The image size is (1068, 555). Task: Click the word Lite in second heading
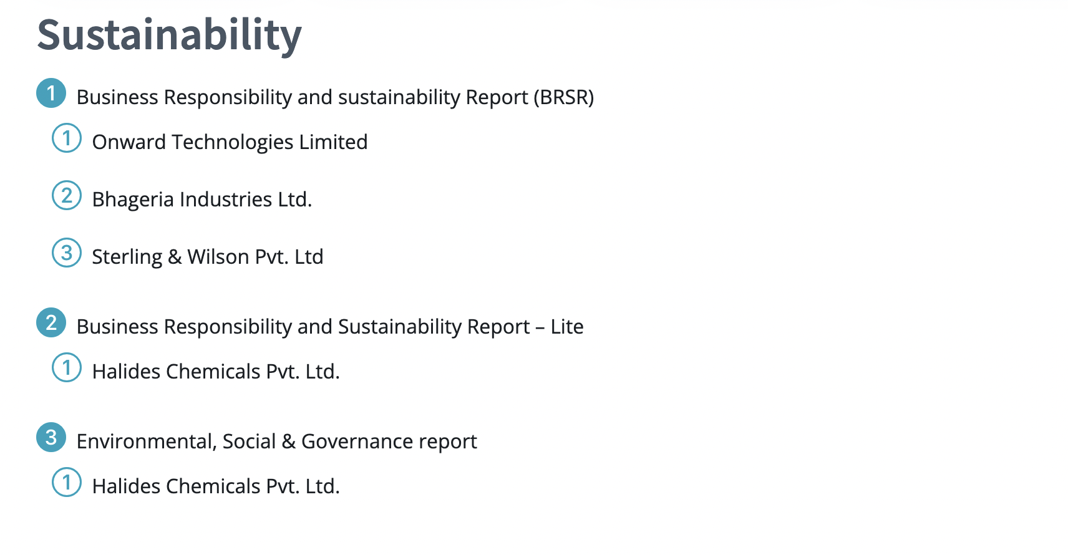[x=567, y=327]
